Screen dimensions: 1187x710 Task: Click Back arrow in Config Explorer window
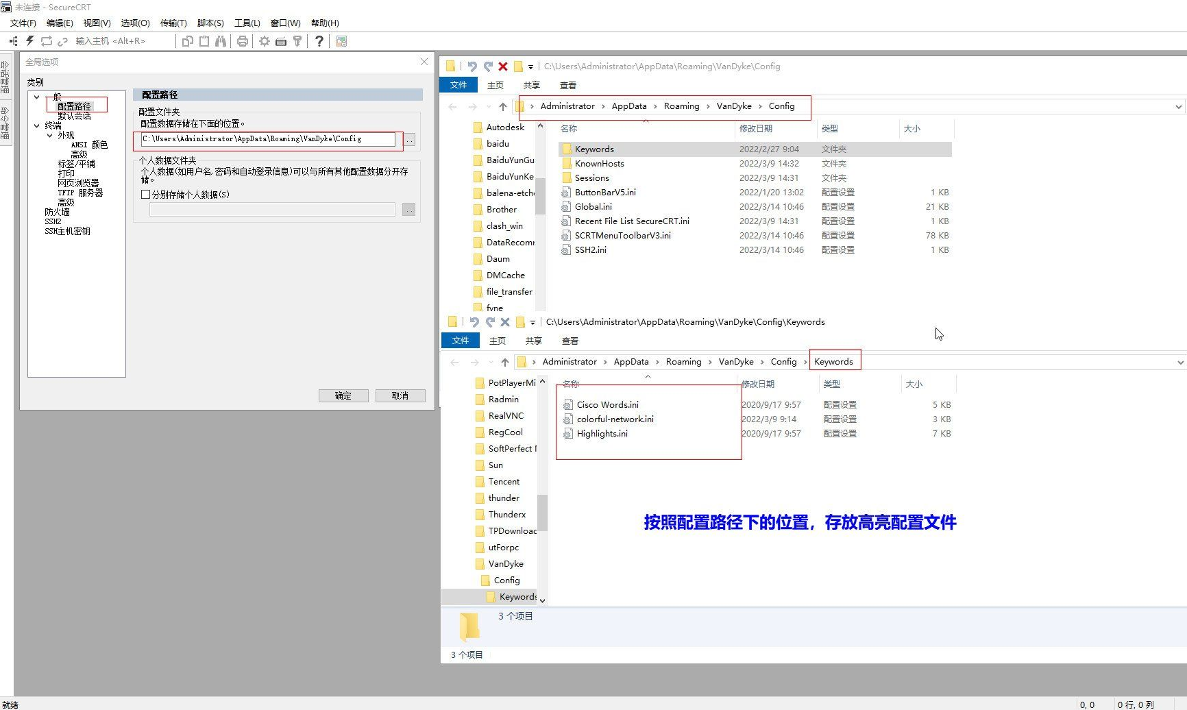click(x=453, y=106)
